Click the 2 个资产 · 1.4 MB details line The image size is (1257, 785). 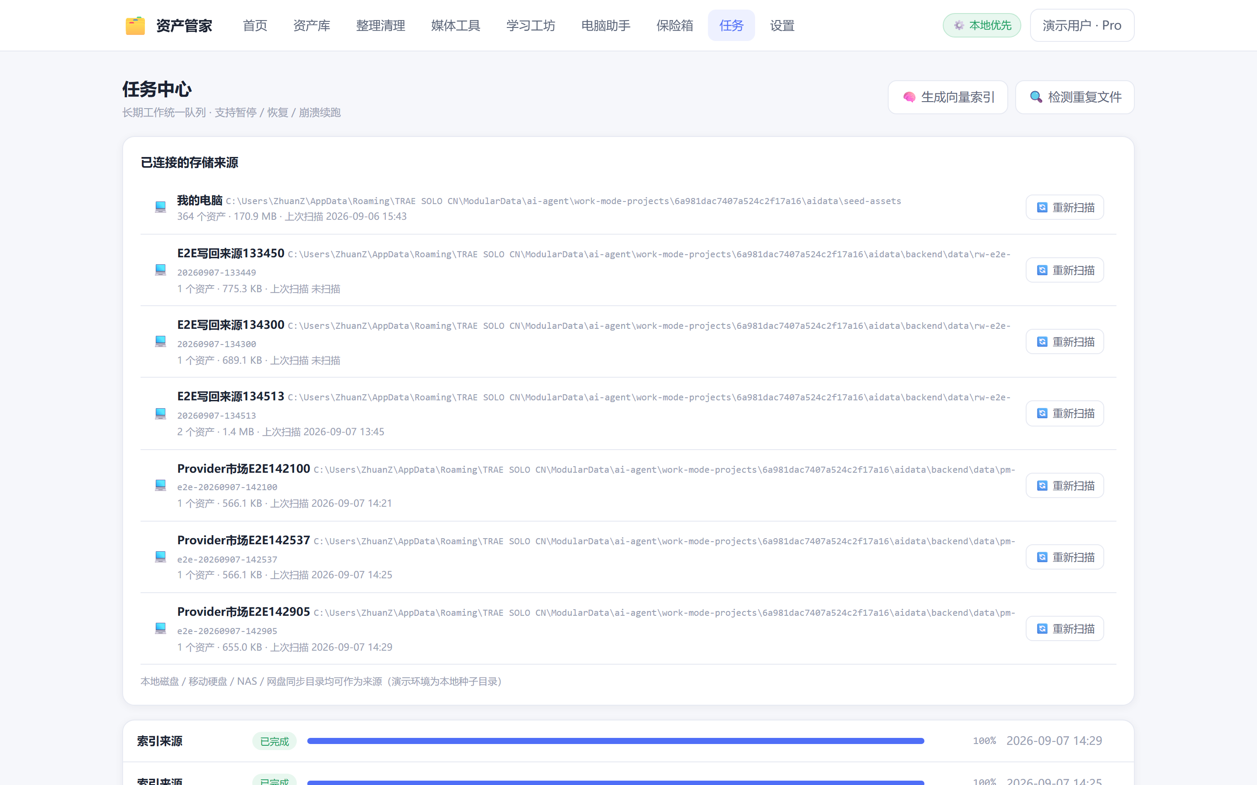pyautogui.click(x=281, y=432)
